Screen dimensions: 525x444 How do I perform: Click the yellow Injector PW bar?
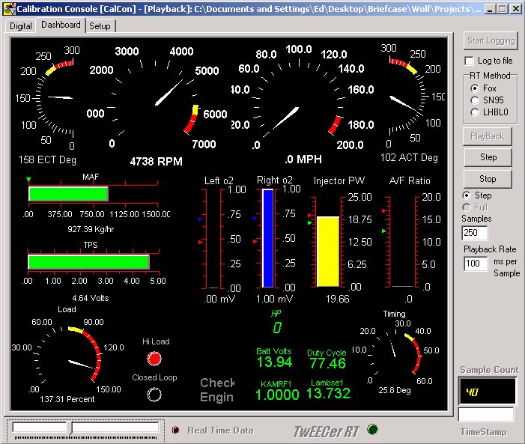pyautogui.click(x=328, y=252)
